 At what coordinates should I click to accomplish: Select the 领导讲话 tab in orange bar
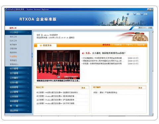106,45
